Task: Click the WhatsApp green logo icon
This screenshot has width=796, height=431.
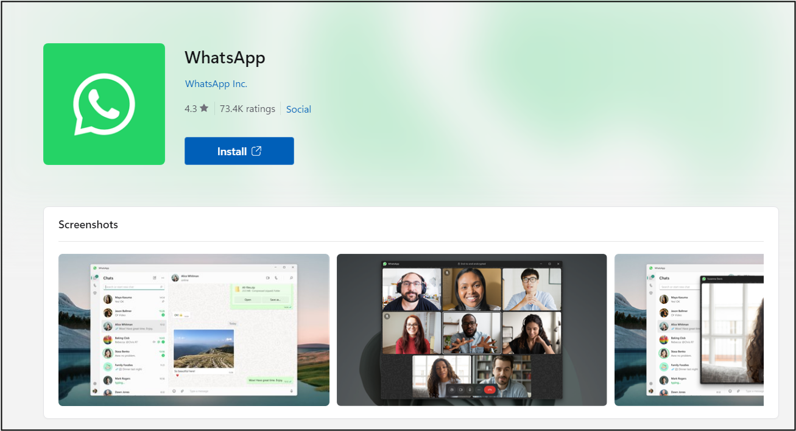Action: pyautogui.click(x=104, y=104)
